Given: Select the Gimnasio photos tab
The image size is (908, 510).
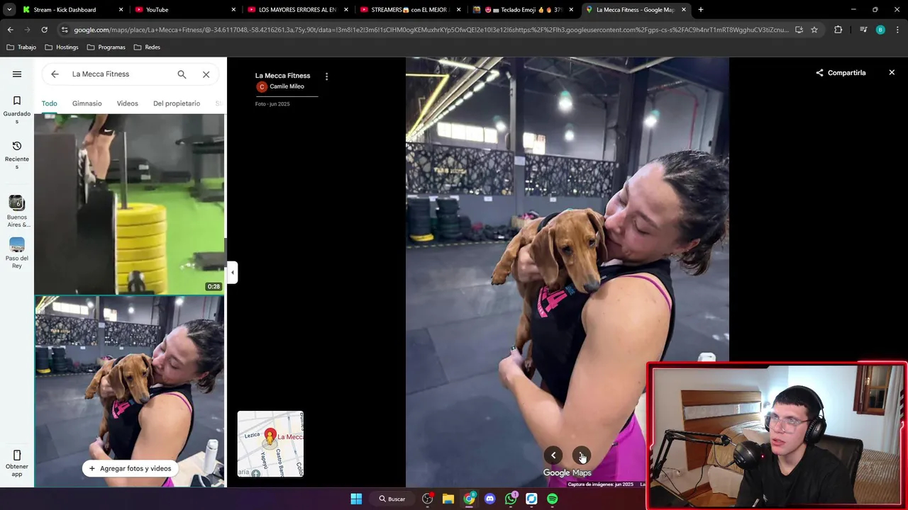Looking at the screenshot, I should [x=87, y=103].
